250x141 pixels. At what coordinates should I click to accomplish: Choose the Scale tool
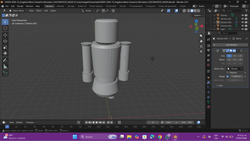(x=5, y=47)
